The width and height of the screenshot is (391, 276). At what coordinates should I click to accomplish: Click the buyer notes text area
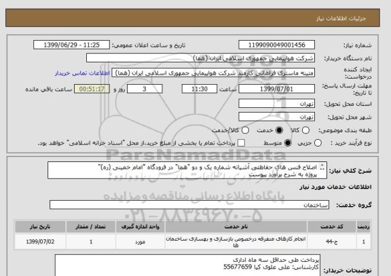(187, 265)
